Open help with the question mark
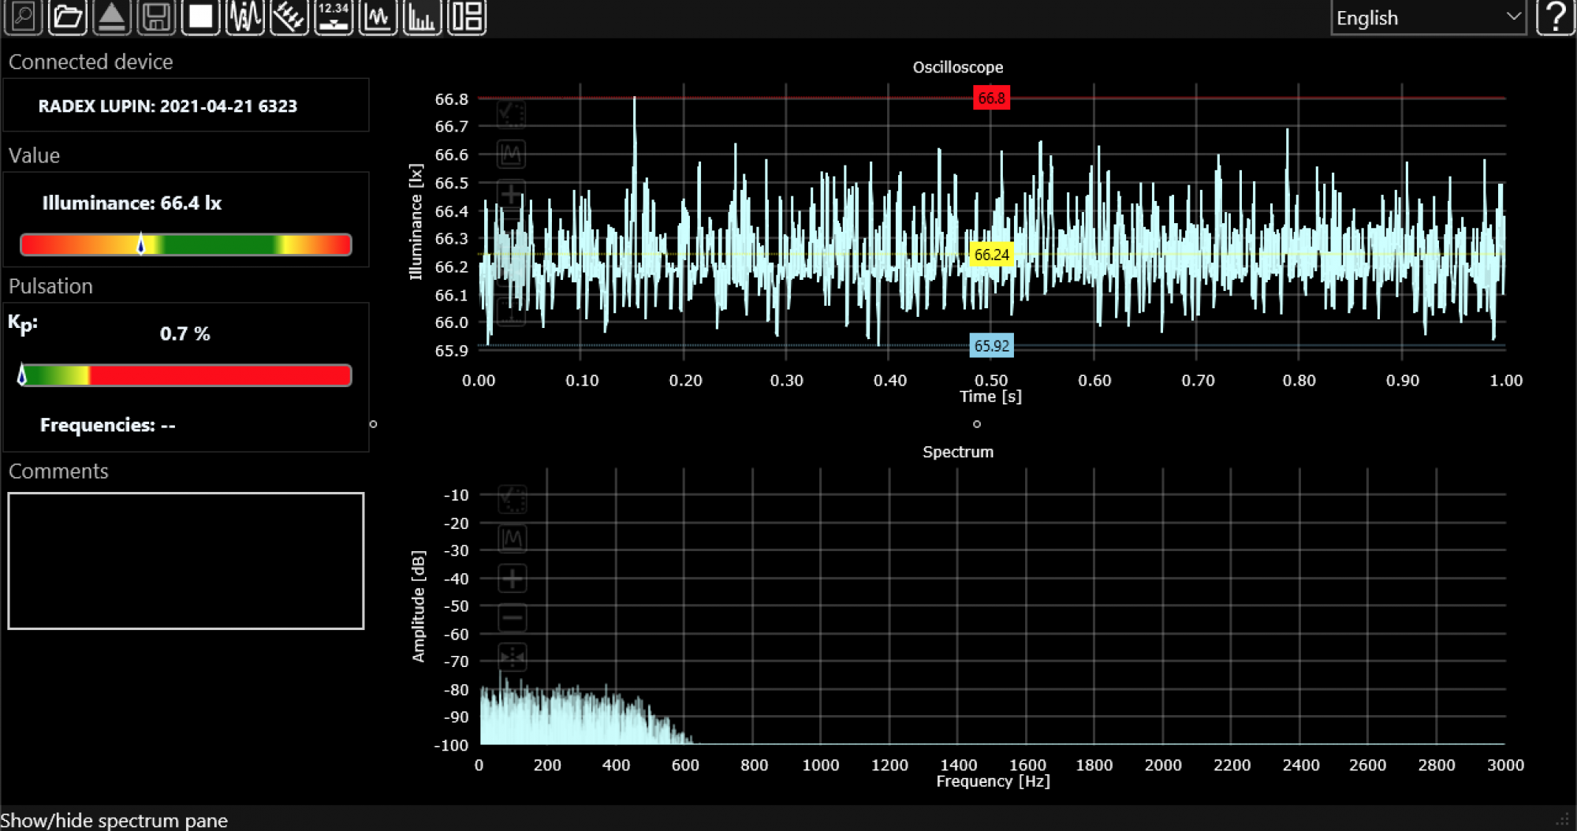Screen dimensions: 1577x831 (1556, 17)
